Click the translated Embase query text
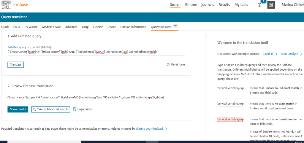 point(86,98)
